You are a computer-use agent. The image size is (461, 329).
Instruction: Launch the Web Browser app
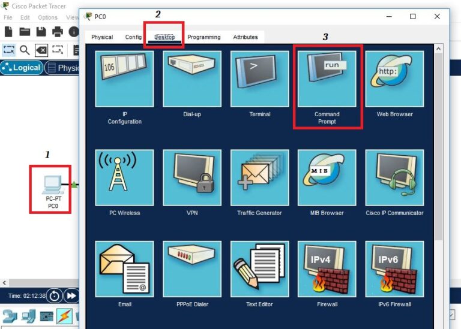(394, 79)
